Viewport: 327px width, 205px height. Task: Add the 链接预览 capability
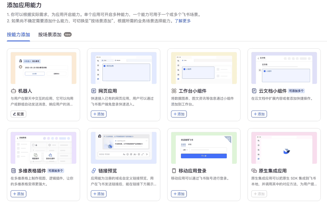pos(99,194)
